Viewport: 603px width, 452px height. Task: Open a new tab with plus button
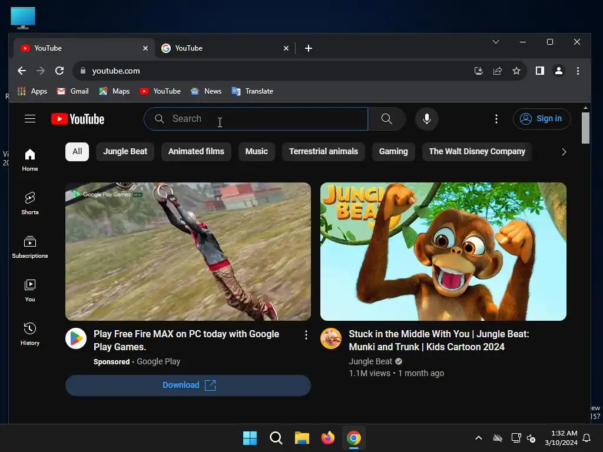point(309,48)
